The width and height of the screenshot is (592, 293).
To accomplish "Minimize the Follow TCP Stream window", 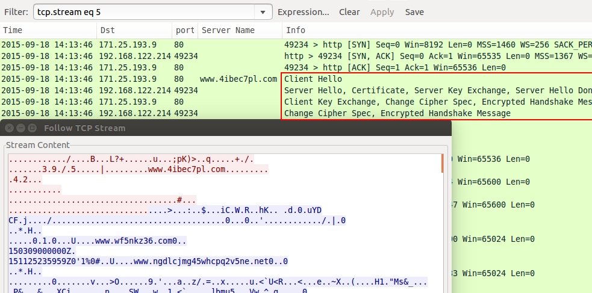I will pyautogui.click(x=21, y=128).
